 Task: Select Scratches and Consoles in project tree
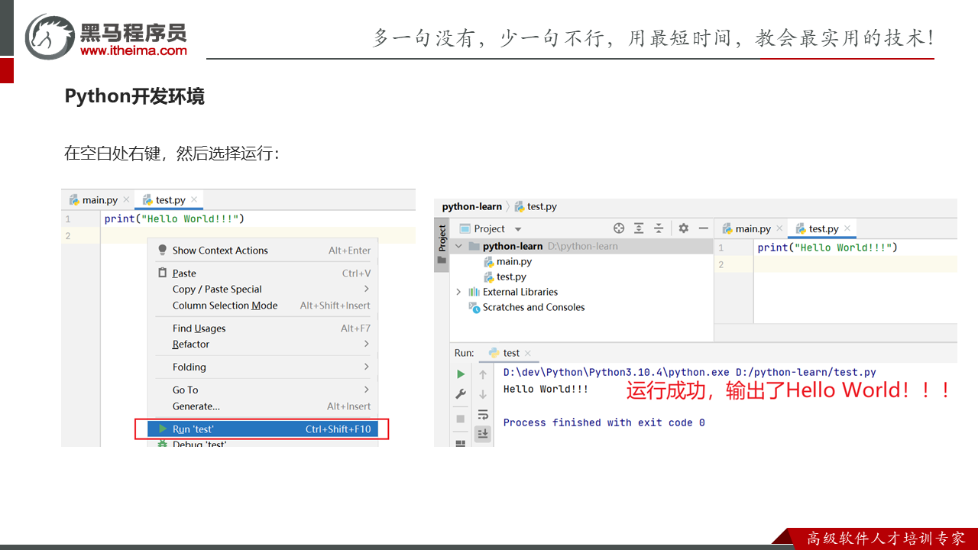(533, 307)
